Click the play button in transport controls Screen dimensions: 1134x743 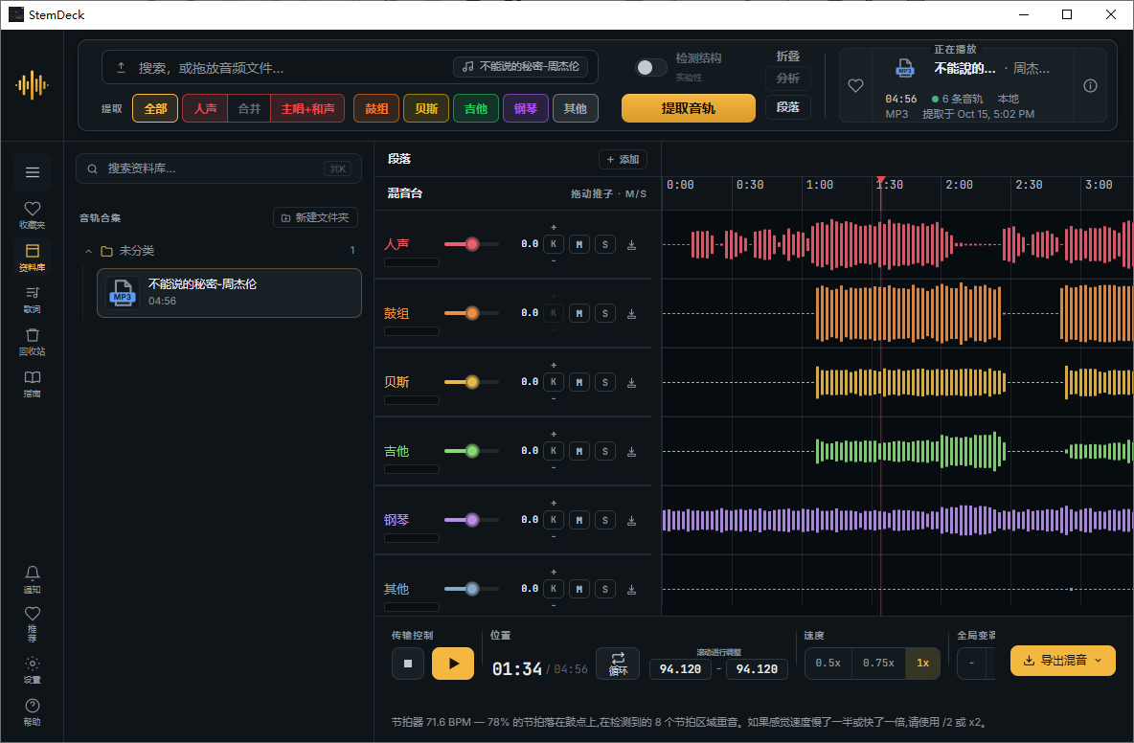[x=453, y=664]
